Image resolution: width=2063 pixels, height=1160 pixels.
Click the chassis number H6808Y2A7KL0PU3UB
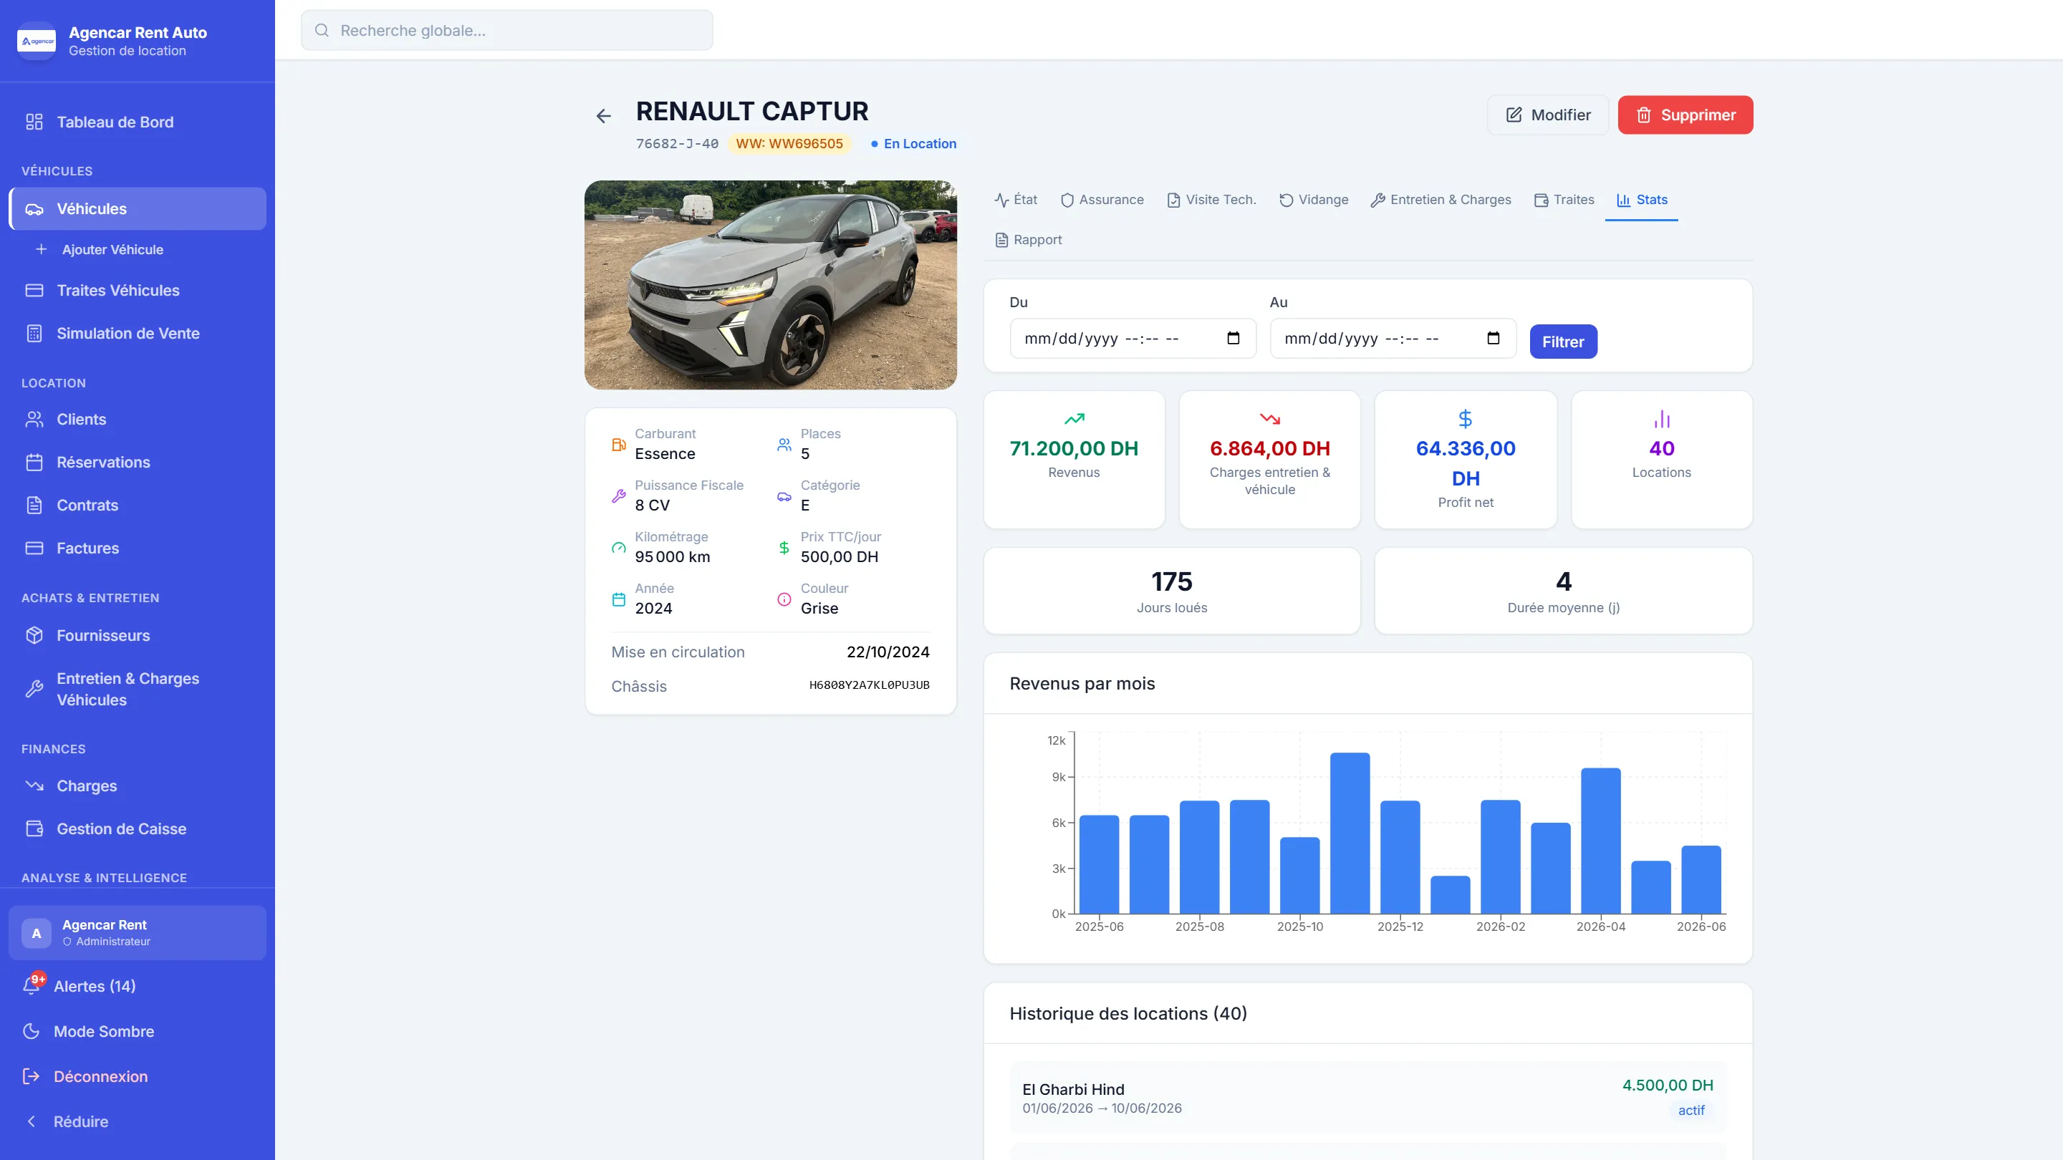click(869, 685)
